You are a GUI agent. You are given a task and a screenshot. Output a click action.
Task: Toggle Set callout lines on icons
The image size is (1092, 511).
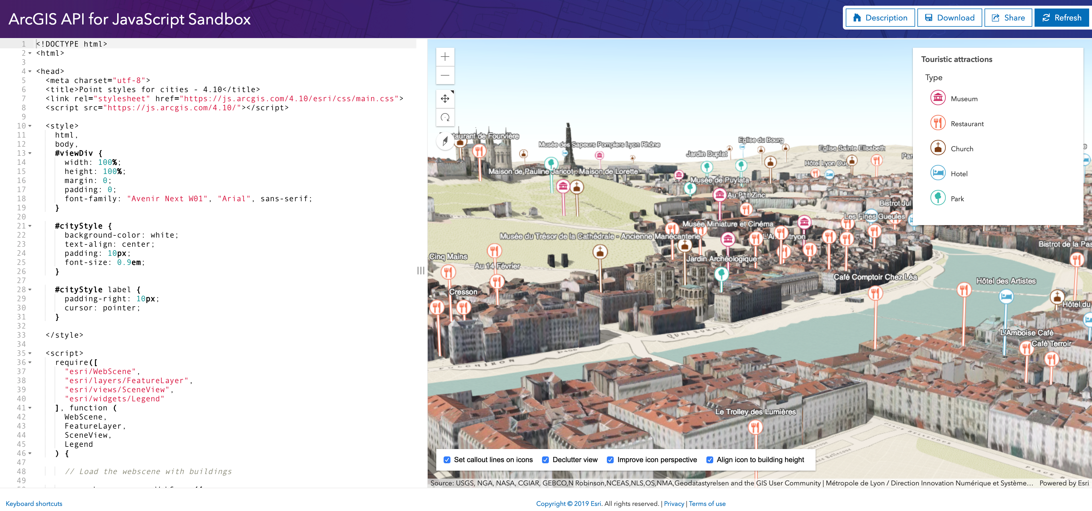point(447,460)
